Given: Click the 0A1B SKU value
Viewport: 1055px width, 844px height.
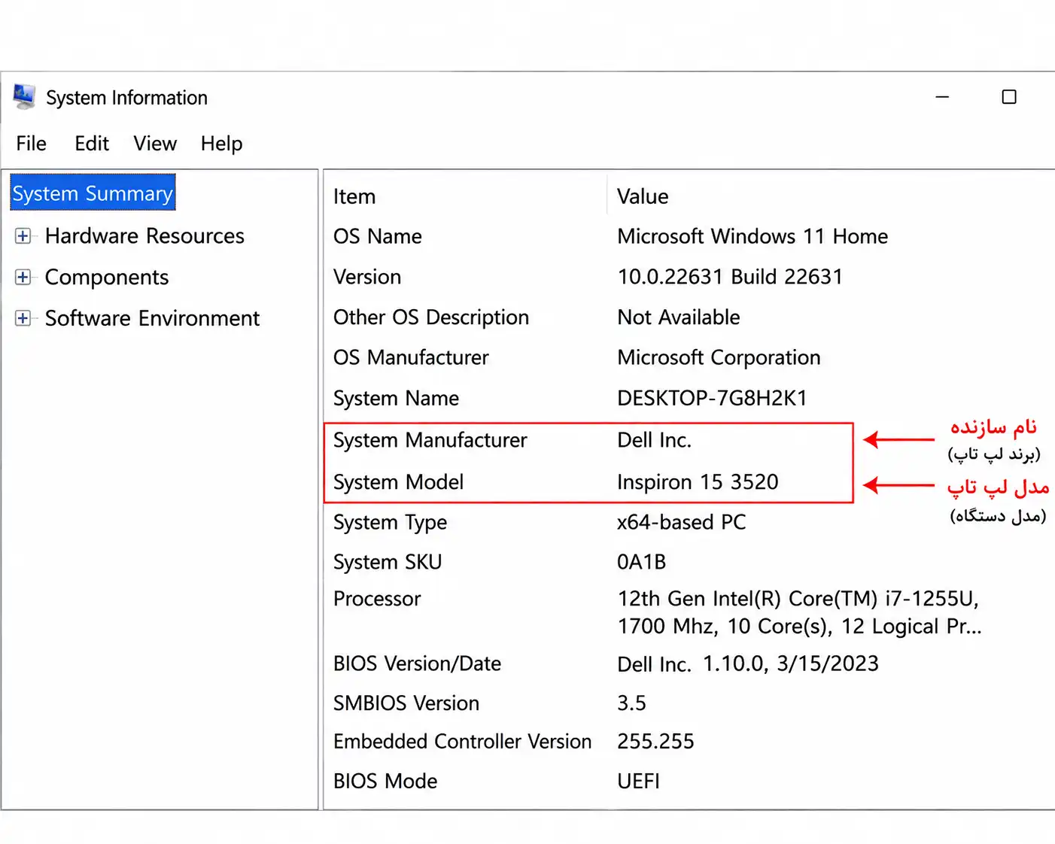Looking at the screenshot, I should [x=641, y=562].
